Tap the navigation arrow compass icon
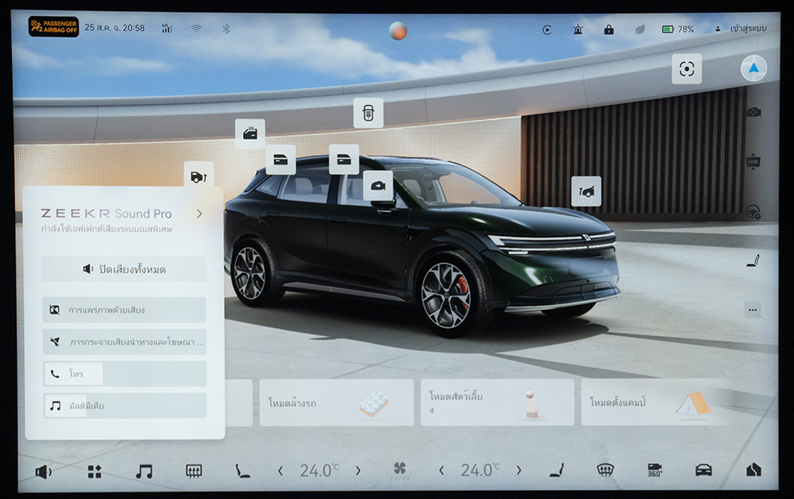The image size is (794, 499). (x=754, y=69)
